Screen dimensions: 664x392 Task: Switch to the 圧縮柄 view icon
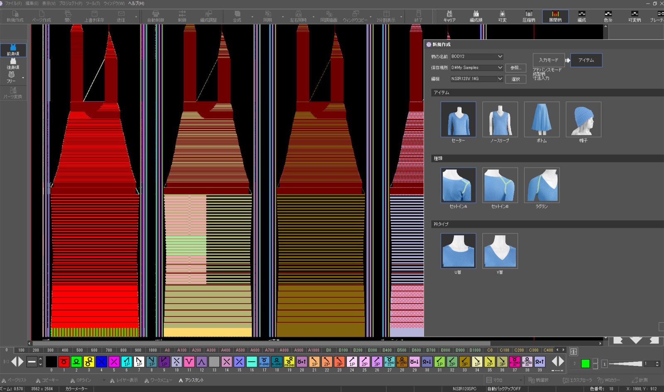[529, 16]
